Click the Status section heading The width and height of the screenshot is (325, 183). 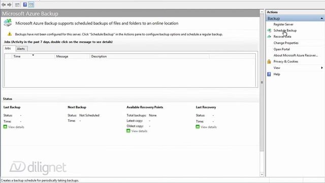pyautogui.click(x=8, y=99)
